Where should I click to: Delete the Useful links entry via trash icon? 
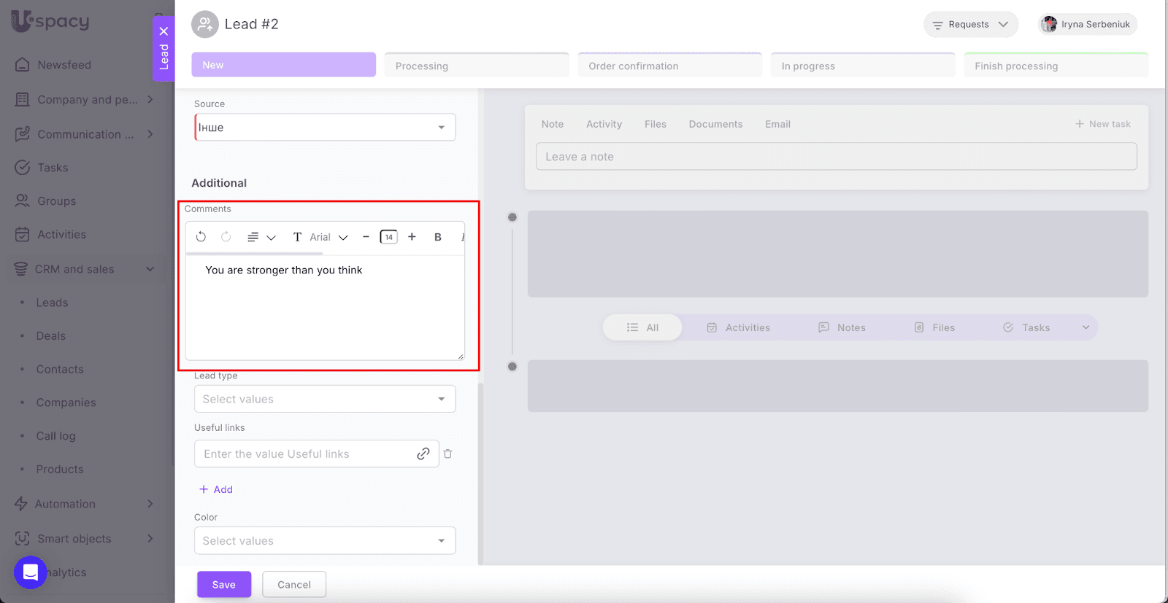[447, 454]
